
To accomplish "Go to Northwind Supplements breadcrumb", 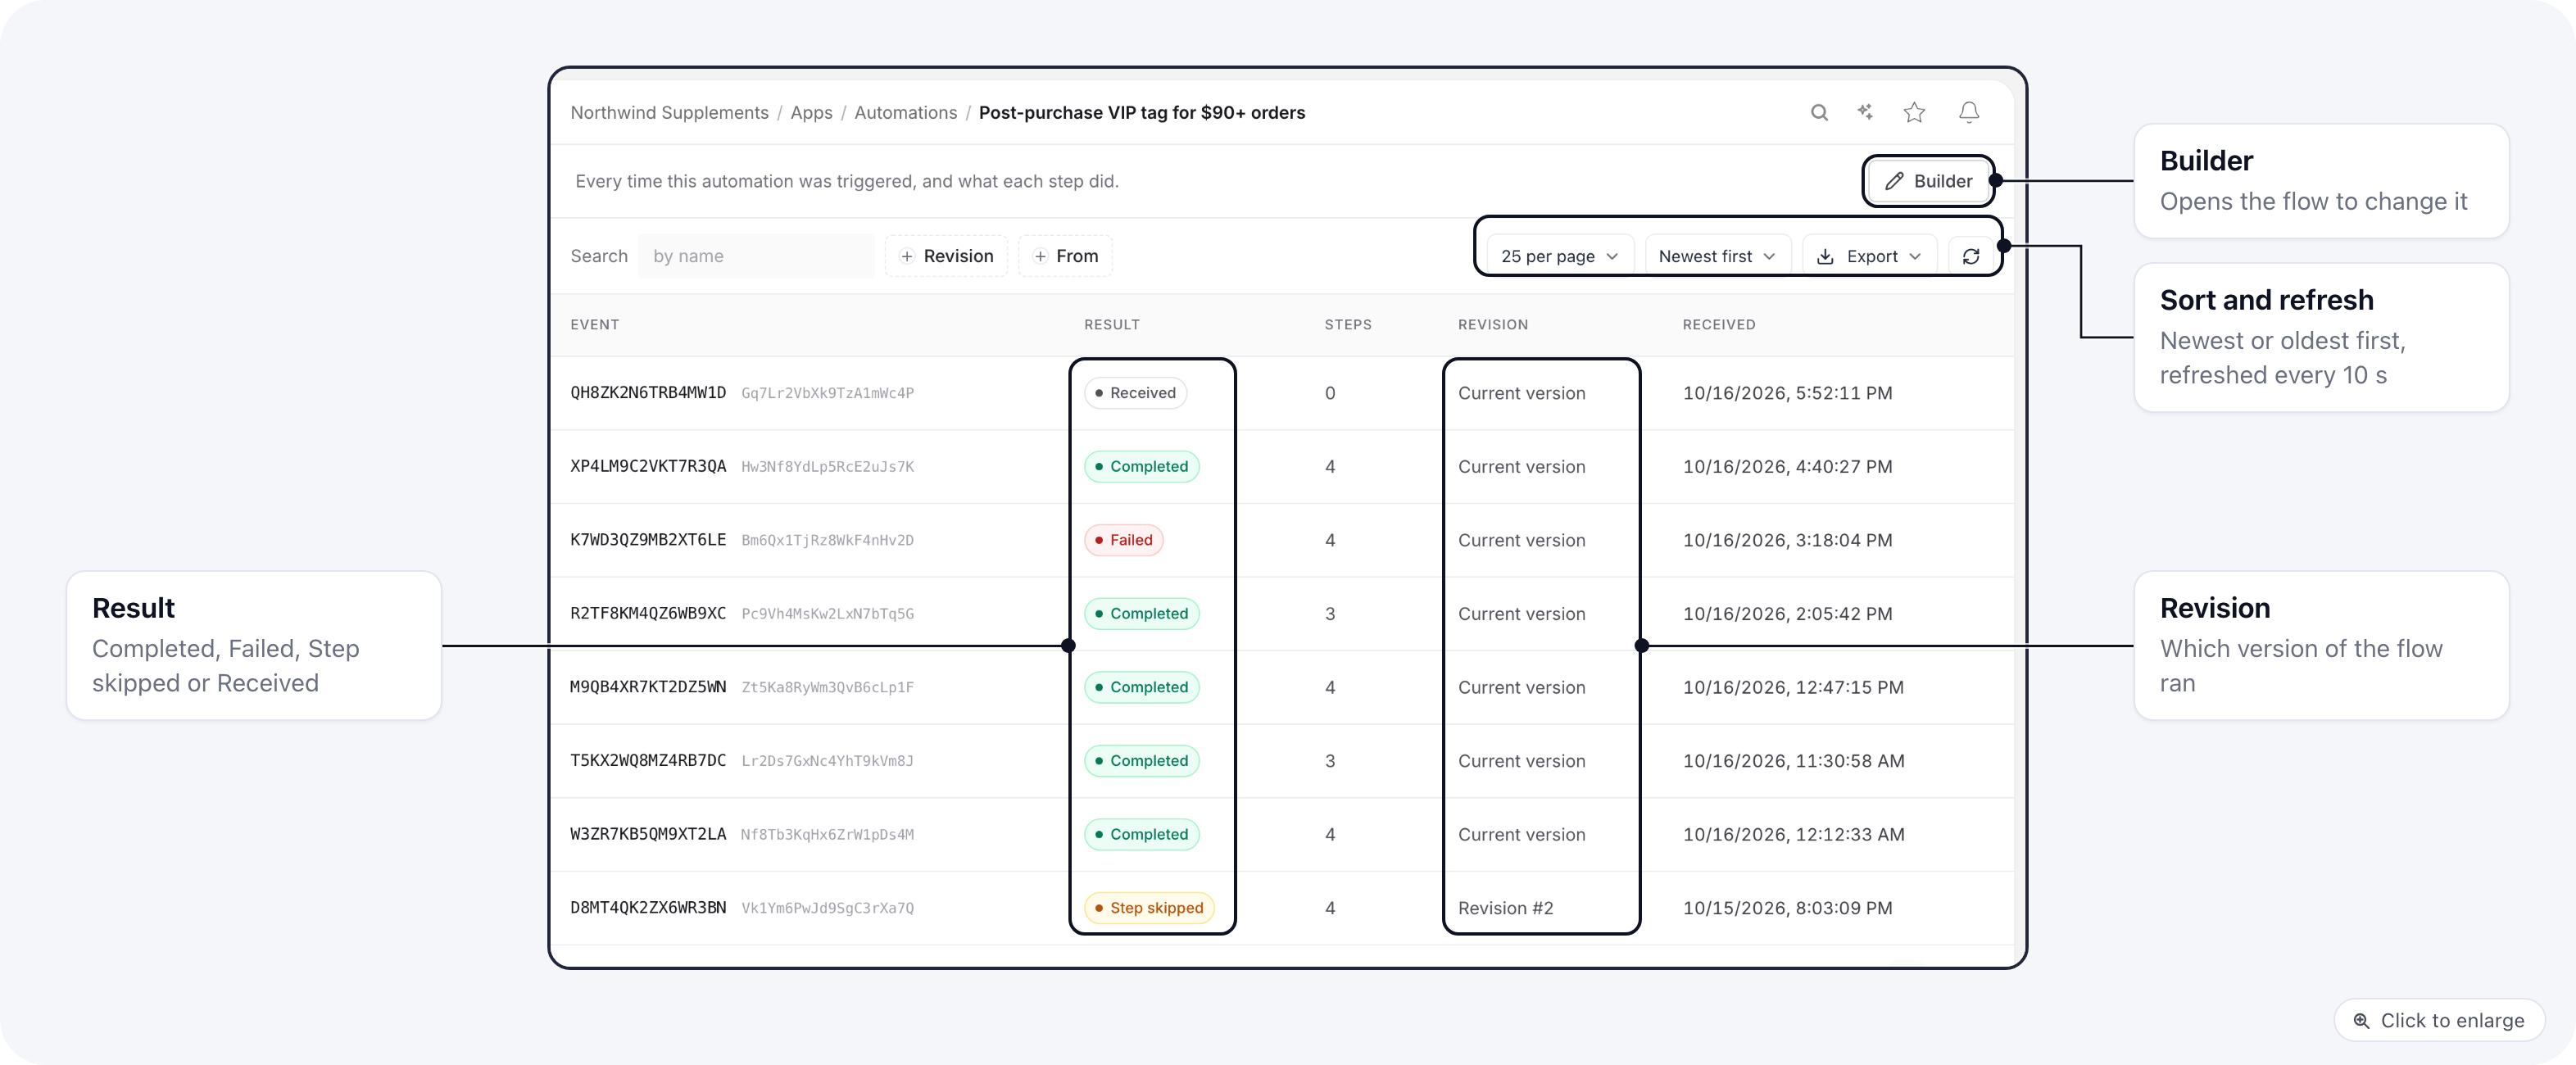I will (x=669, y=113).
